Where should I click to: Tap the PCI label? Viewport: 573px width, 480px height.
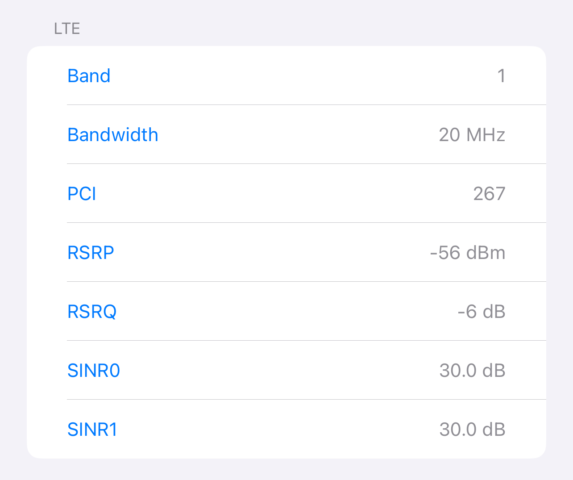pyautogui.click(x=82, y=194)
